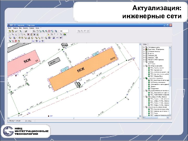188x141 pixels.
Task: Select the arrow pointer selection tool
Action: coord(10,34)
